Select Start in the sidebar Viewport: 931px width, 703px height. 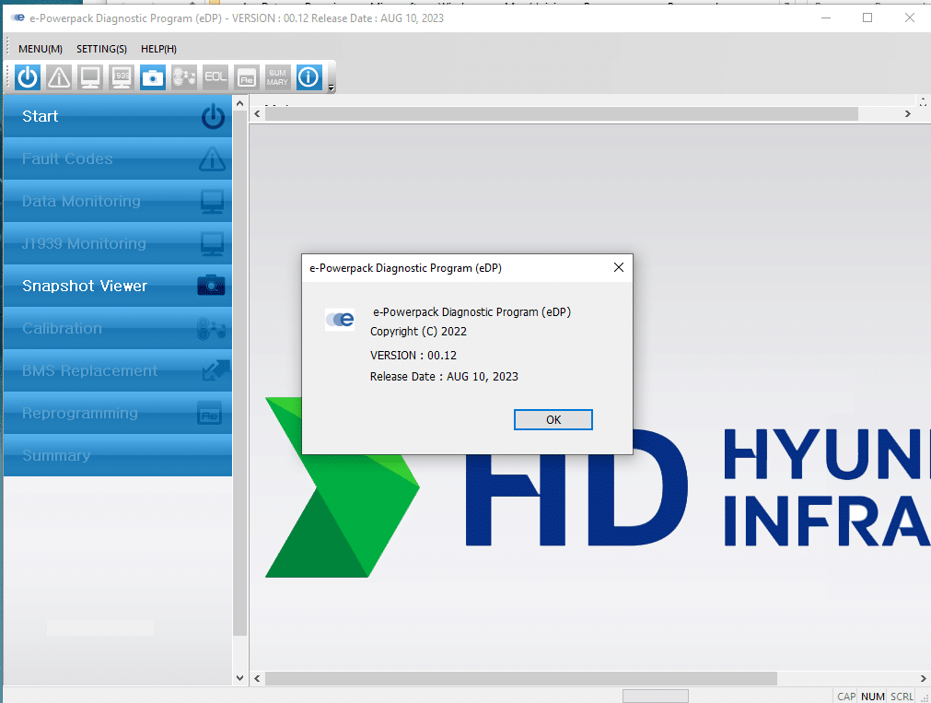point(118,117)
